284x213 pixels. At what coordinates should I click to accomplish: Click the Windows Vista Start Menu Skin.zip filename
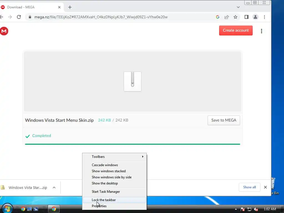[59, 120]
